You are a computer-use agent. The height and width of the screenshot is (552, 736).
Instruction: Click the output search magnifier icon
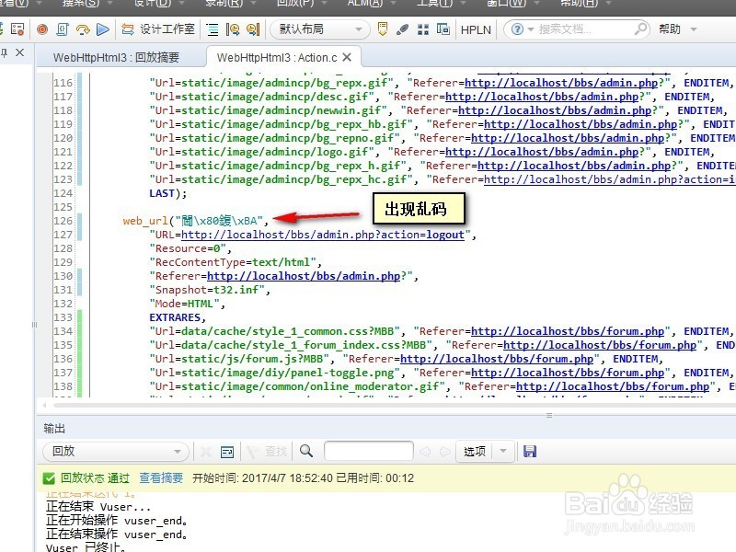(306, 451)
